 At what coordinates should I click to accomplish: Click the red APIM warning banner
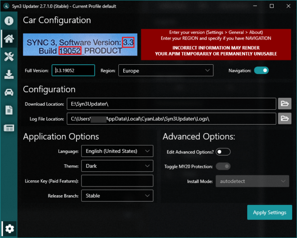(x=216, y=45)
